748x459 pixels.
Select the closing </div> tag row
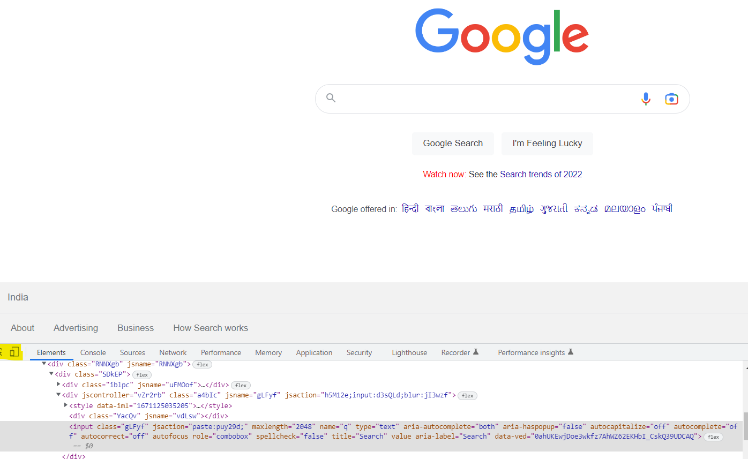point(73,456)
